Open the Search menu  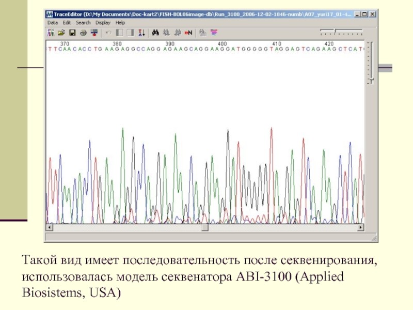(83, 23)
